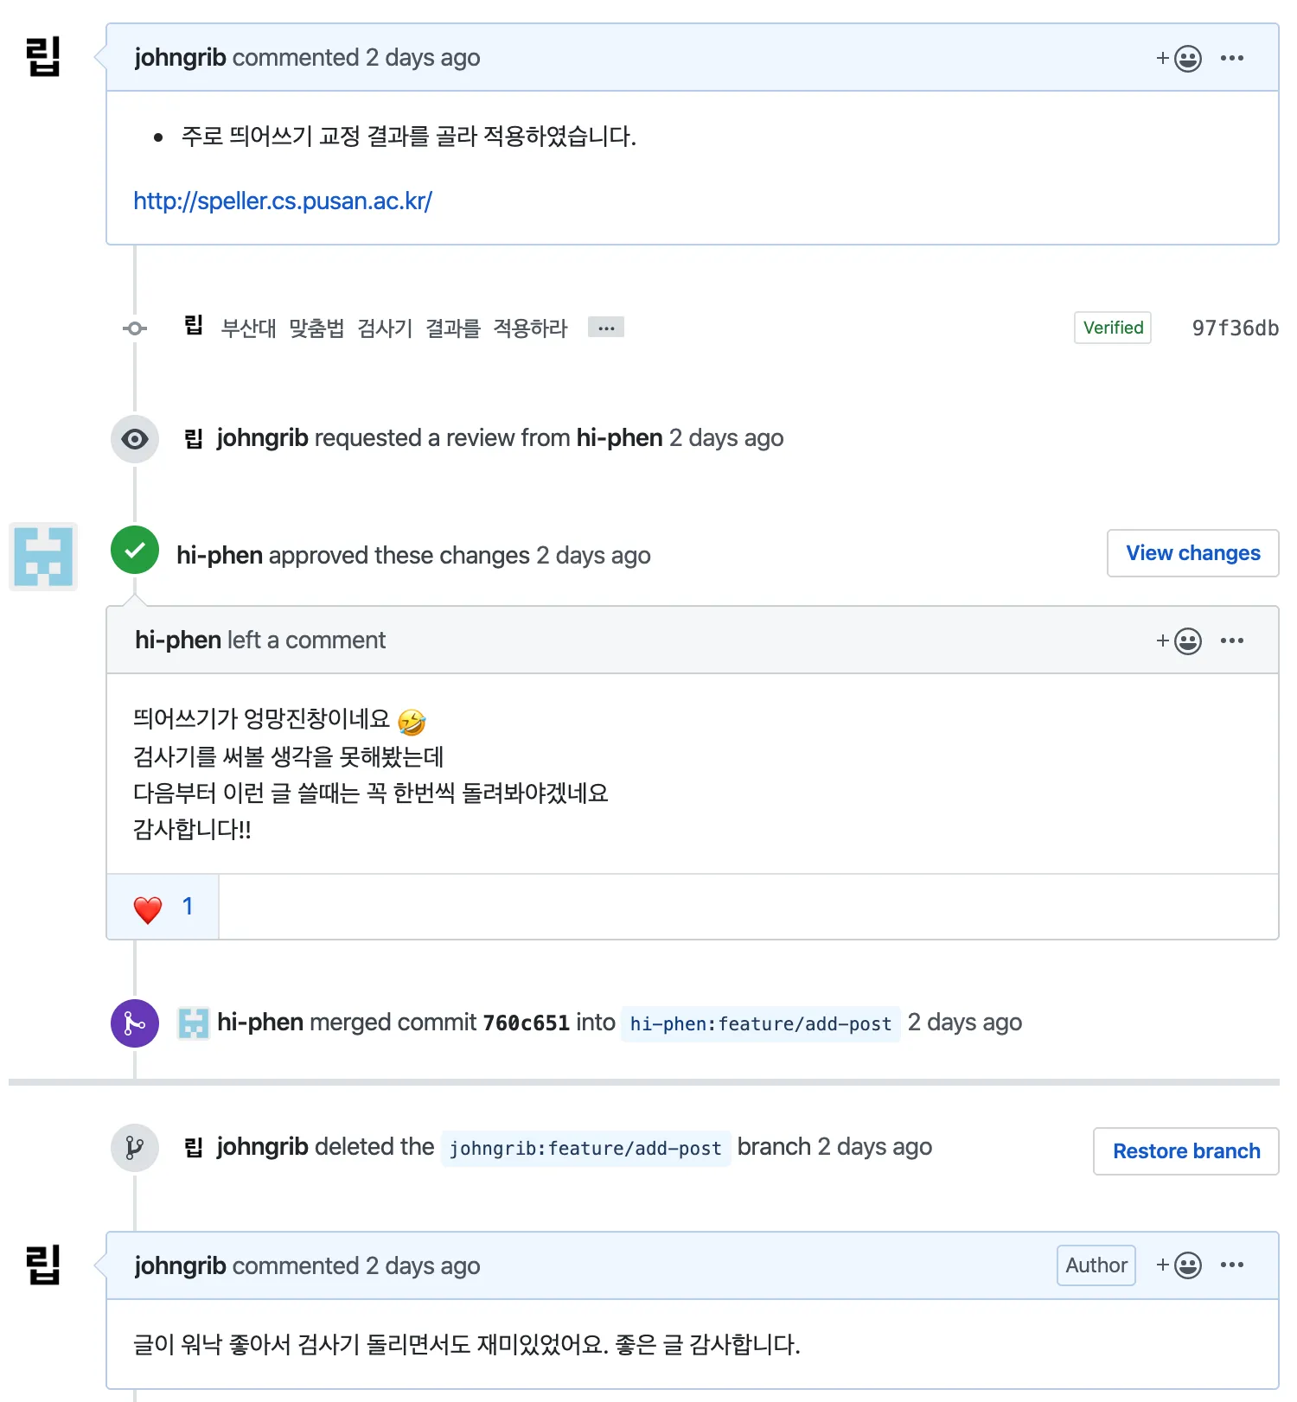Click the View changes button

tap(1192, 552)
